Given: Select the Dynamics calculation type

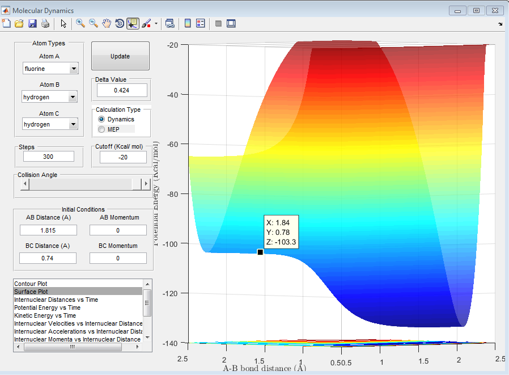Looking at the screenshot, I should point(102,120).
